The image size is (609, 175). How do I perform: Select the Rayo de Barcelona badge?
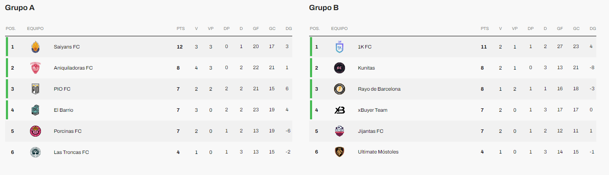340,89
